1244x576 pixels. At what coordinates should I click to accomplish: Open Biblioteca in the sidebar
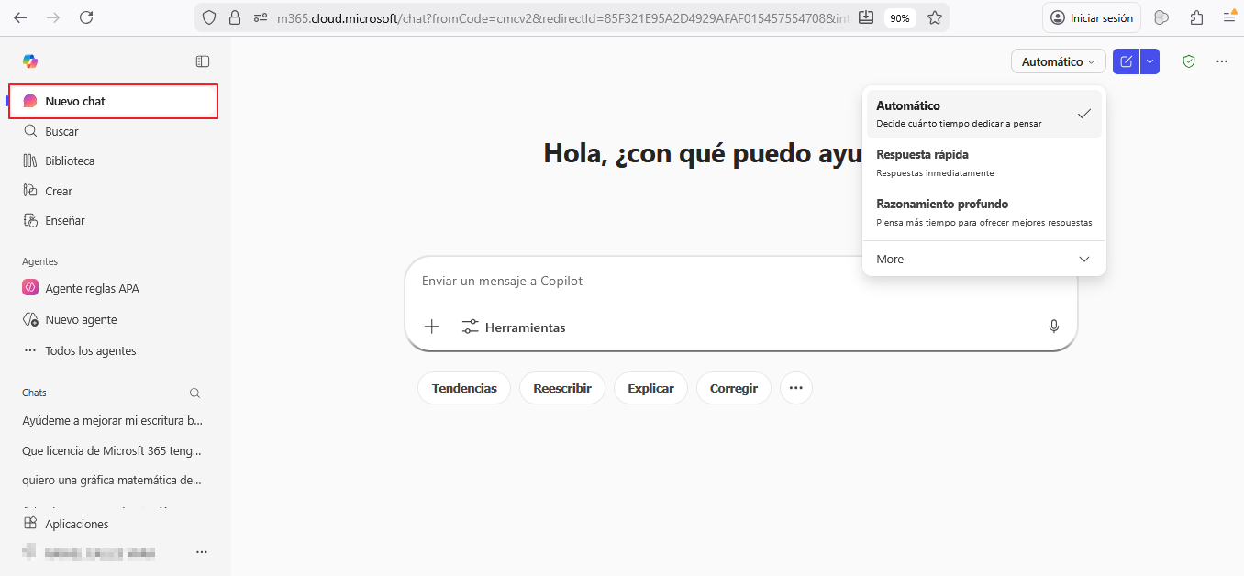[x=114, y=161]
